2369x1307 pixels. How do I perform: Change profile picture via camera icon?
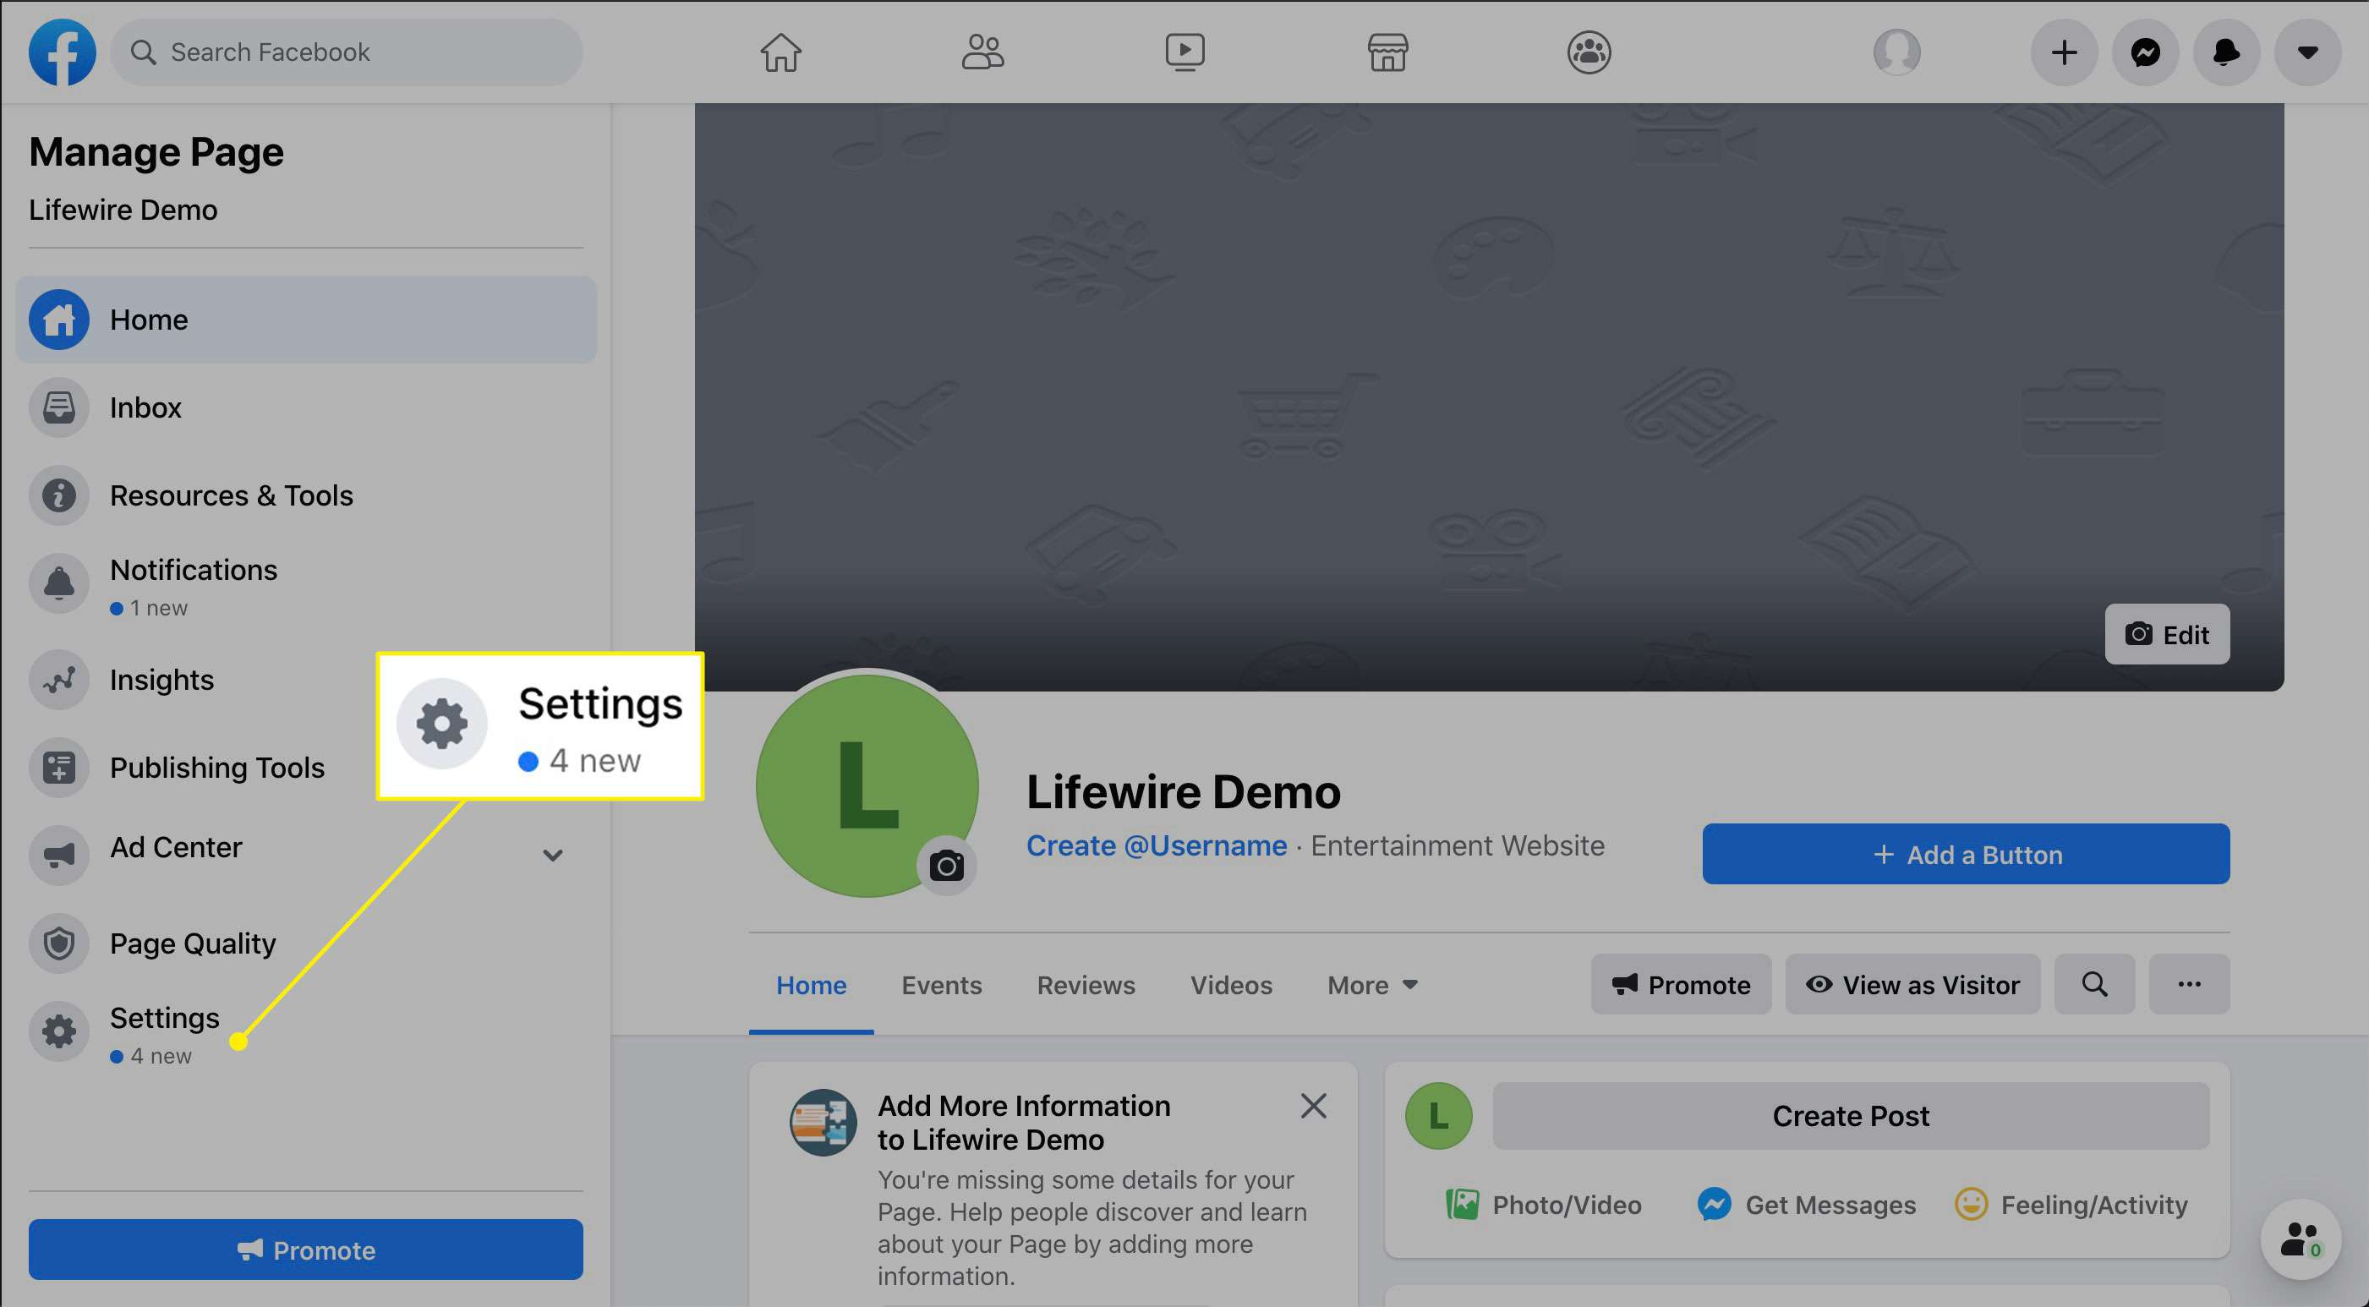point(946,866)
